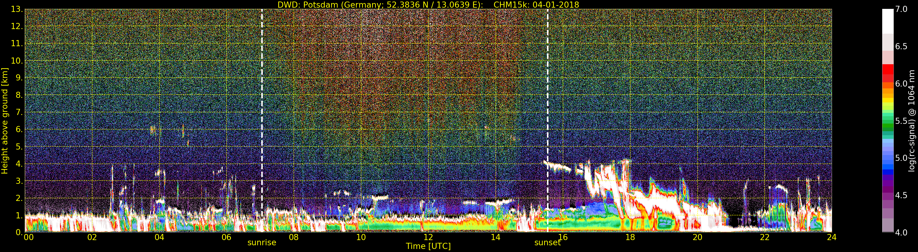This screenshot has height=252, width=918.
Task: Click the plot title naming DWD Potsdam
Action: coord(428,5)
